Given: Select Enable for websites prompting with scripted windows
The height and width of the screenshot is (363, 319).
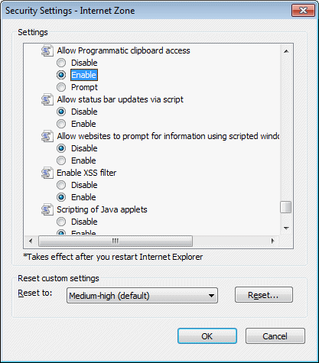Looking at the screenshot, I should tap(61, 160).
